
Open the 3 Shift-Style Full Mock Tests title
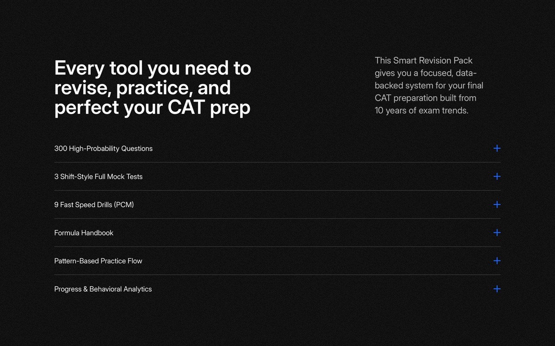tap(98, 177)
